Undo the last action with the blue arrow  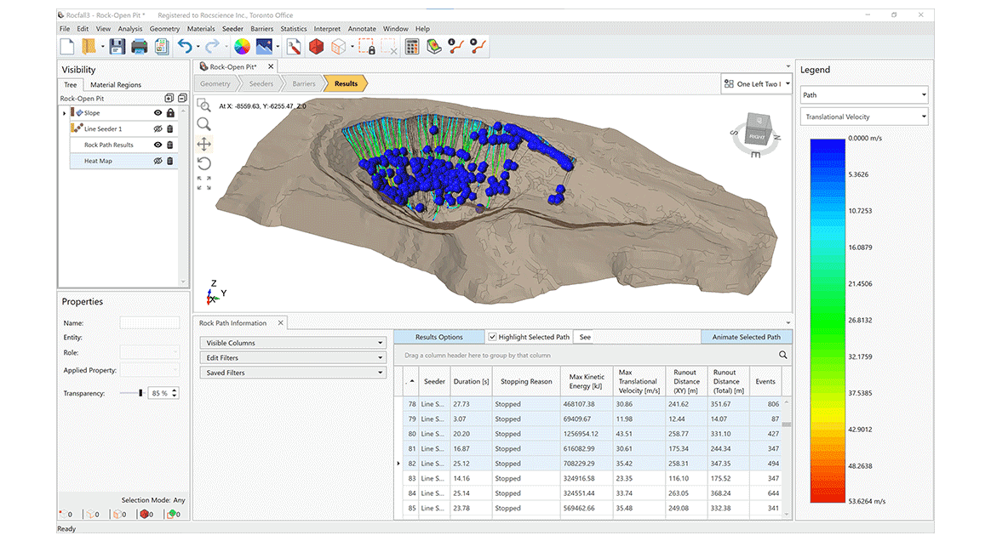pos(185,47)
